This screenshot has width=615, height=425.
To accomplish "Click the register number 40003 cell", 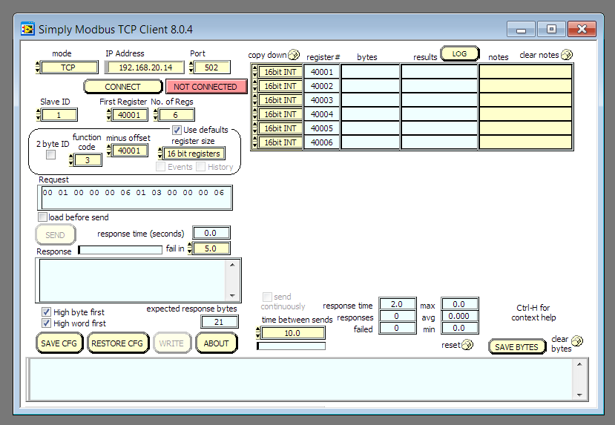I will click(x=322, y=100).
